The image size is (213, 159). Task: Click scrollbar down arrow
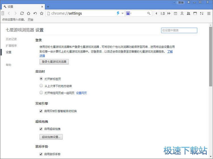pyautogui.click(x=210, y=156)
